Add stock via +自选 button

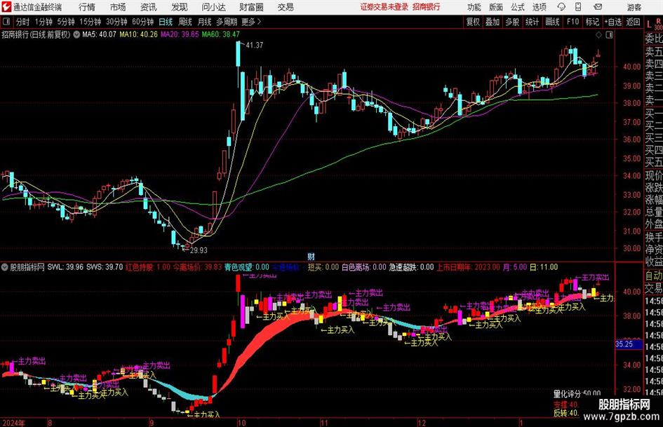click(612, 22)
